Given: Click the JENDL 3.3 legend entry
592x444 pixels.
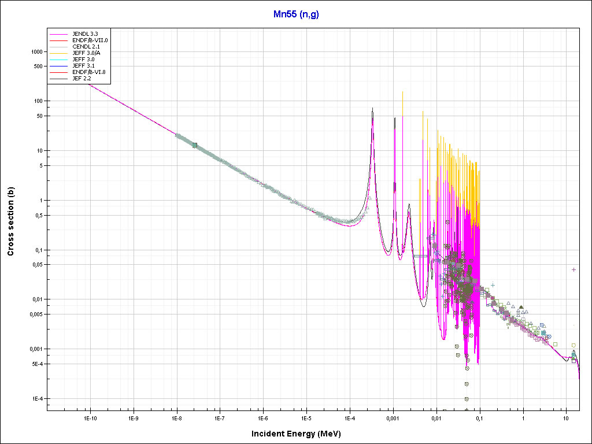Looking at the screenshot, I should pos(85,34).
